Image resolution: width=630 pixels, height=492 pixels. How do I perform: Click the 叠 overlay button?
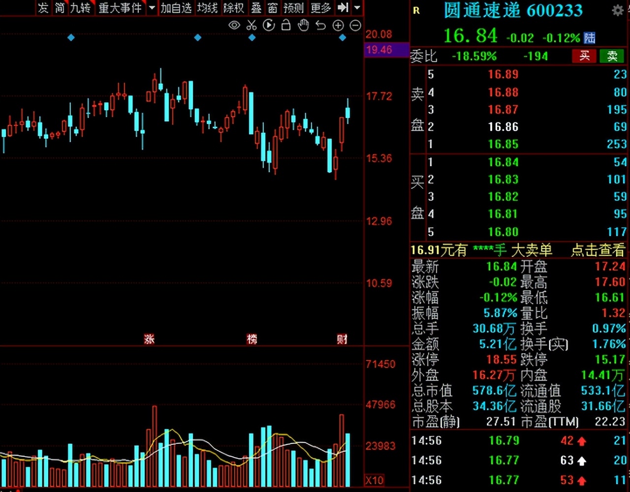256,8
